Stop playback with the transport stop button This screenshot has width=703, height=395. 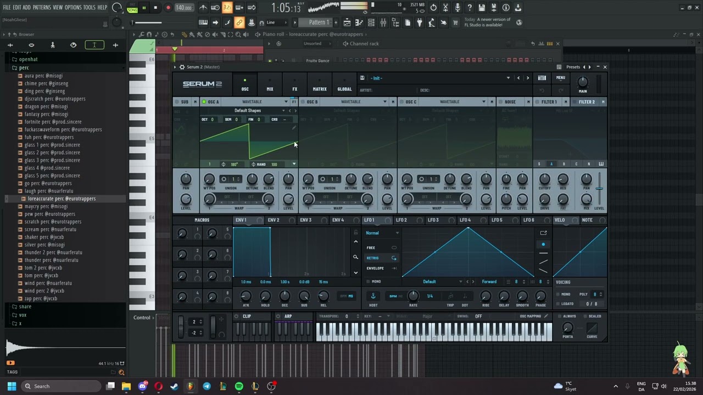click(x=155, y=8)
